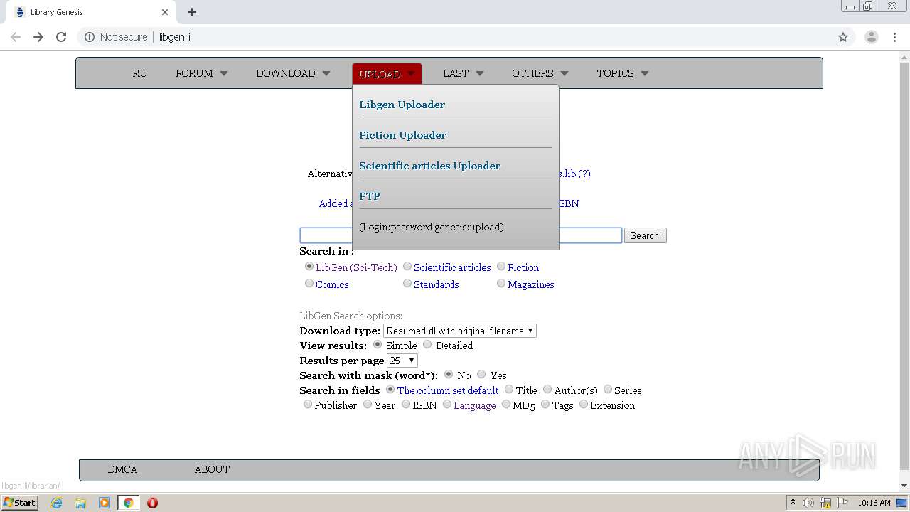Select the Author(s) field radio button

tap(547, 390)
